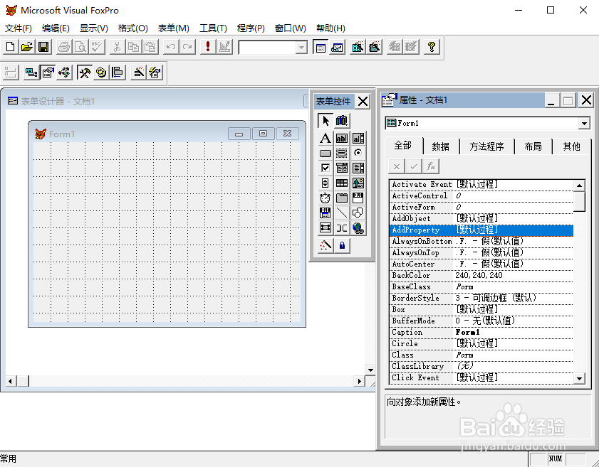Select the Text Box control tool

pos(341,138)
